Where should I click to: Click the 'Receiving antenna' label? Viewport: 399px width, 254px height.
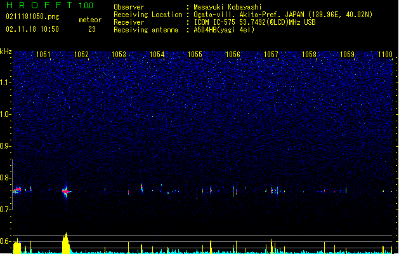pyautogui.click(x=146, y=30)
